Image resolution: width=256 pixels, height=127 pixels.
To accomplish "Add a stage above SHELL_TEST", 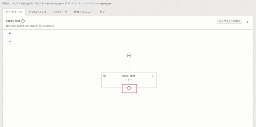I will (x=129, y=55).
